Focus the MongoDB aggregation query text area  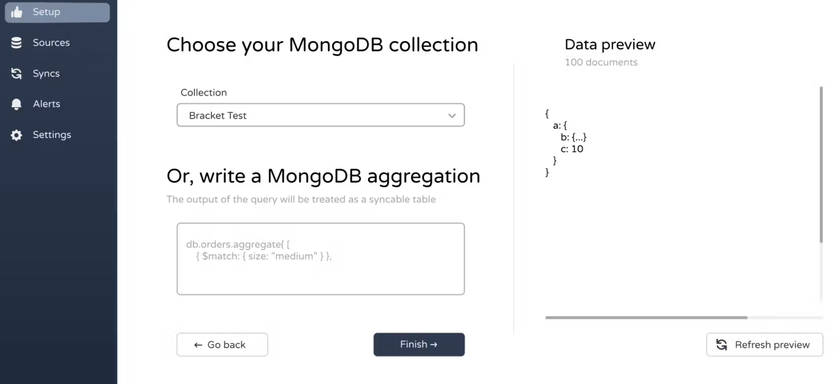coord(321,259)
